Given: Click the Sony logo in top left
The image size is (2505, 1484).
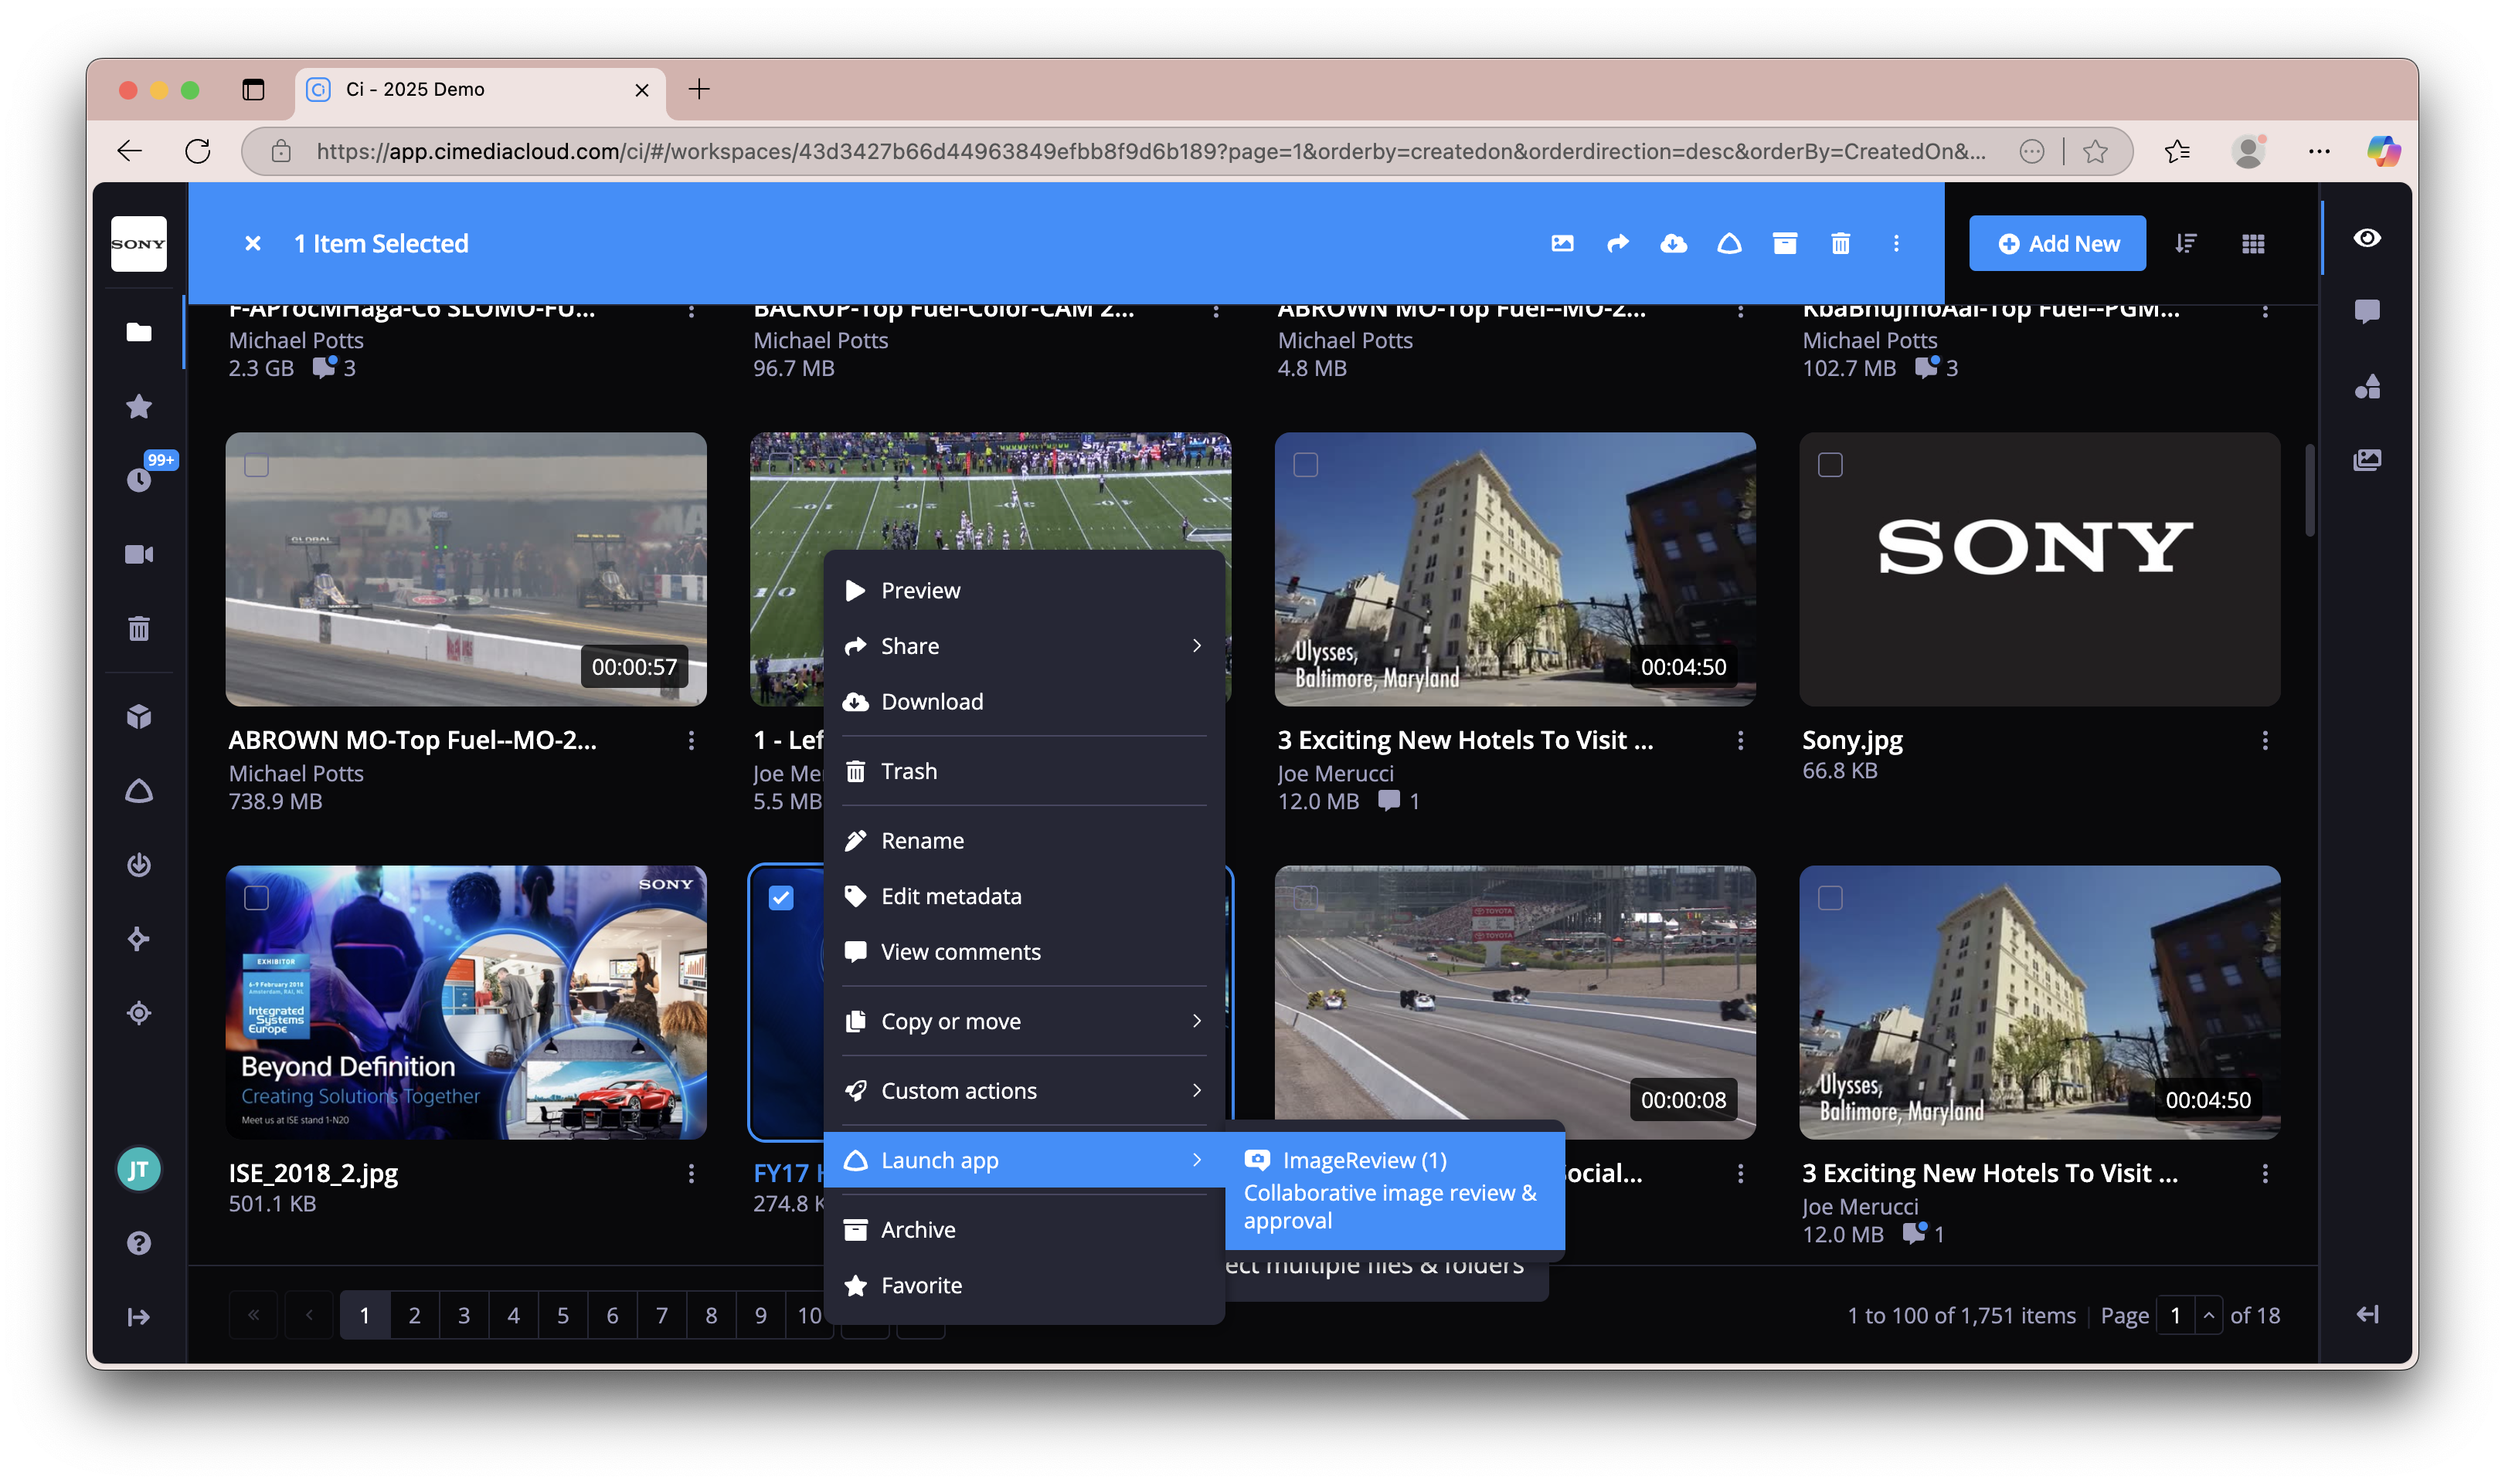Looking at the screenshot, I should 139,244.
